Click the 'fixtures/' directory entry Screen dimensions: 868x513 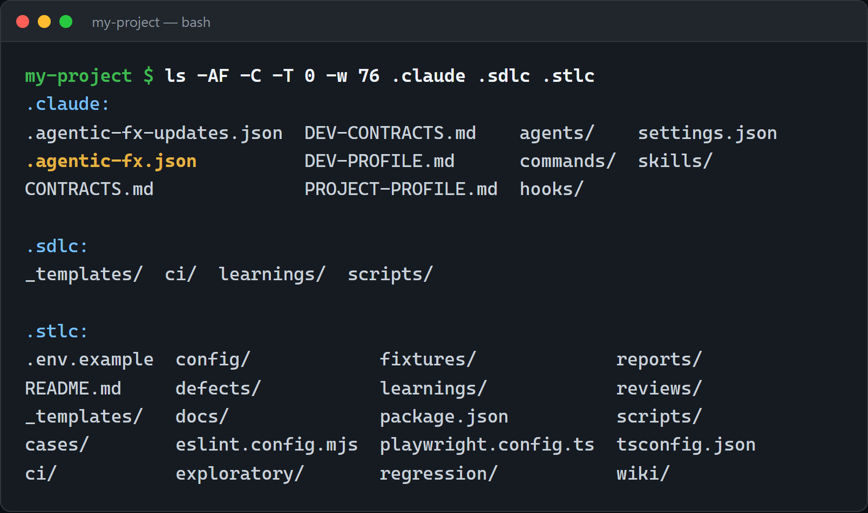point(428,360)
